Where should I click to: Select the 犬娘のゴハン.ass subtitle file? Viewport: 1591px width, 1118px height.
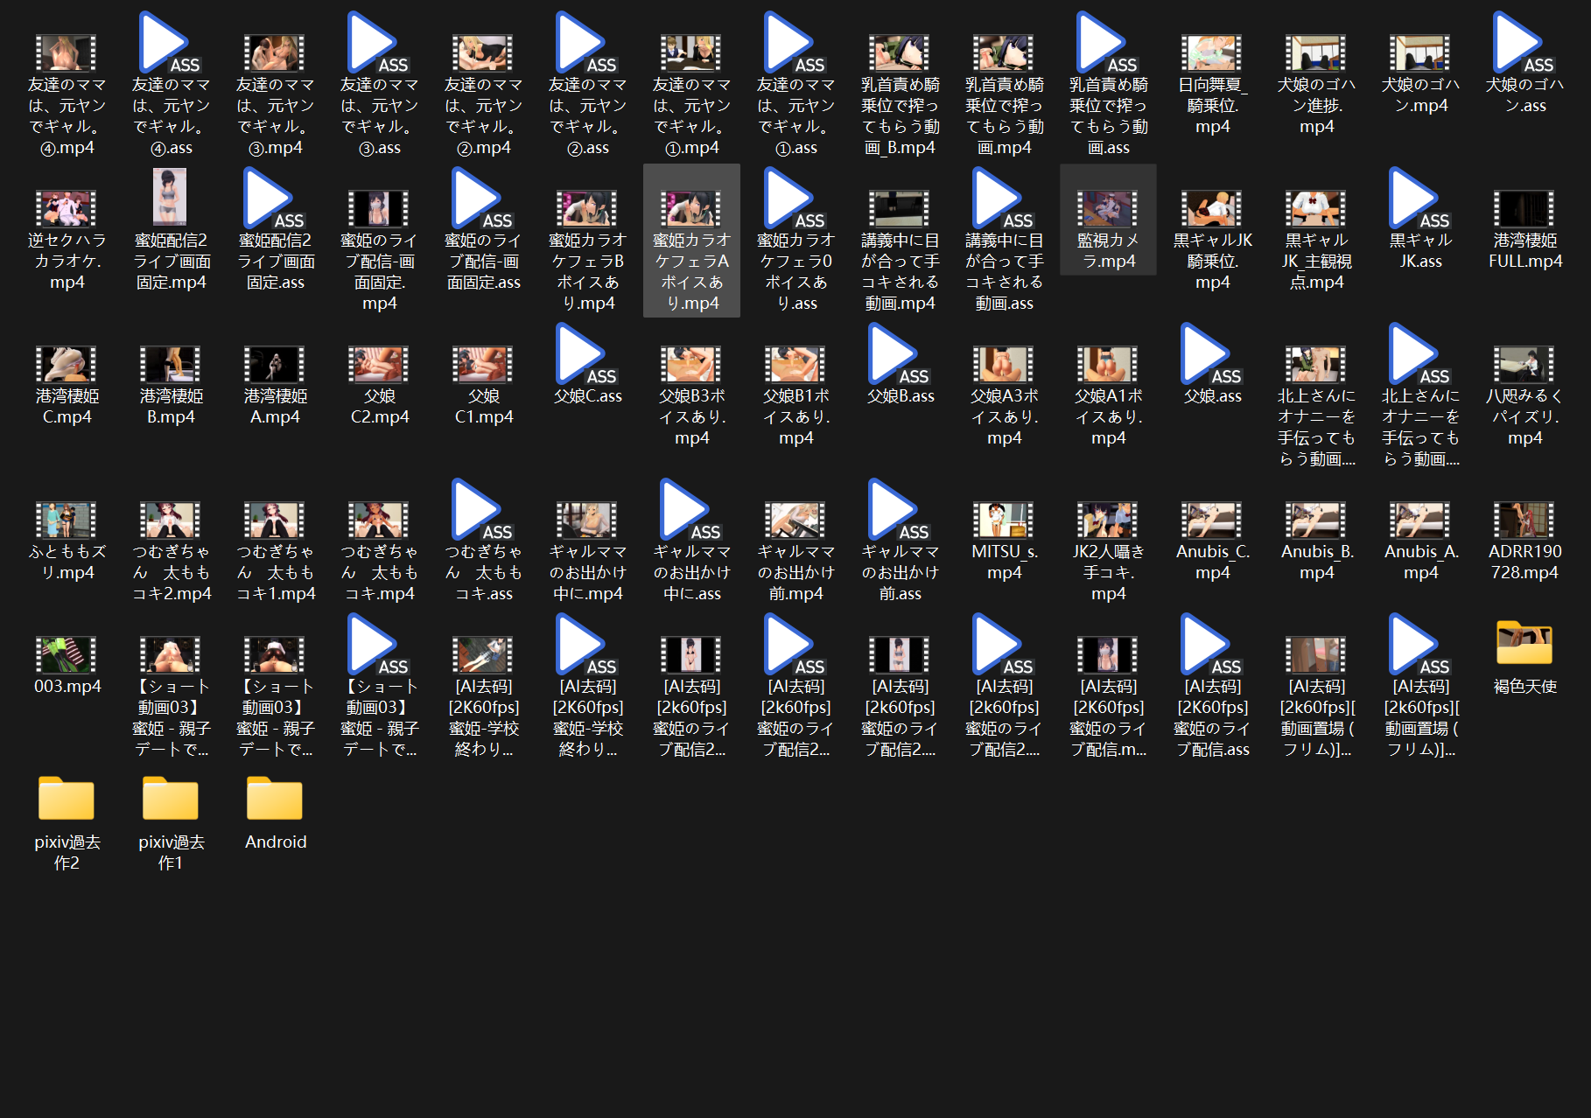click(x=1524, y=64)
